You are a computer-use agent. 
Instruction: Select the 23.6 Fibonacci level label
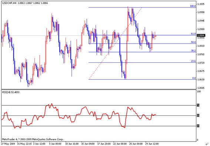click(193, 61)
